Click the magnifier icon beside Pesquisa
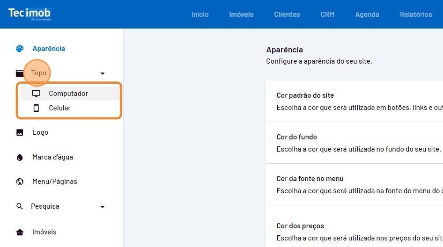Image resolution: width=443 pixels, height=247 pixels. pos(20,206)
